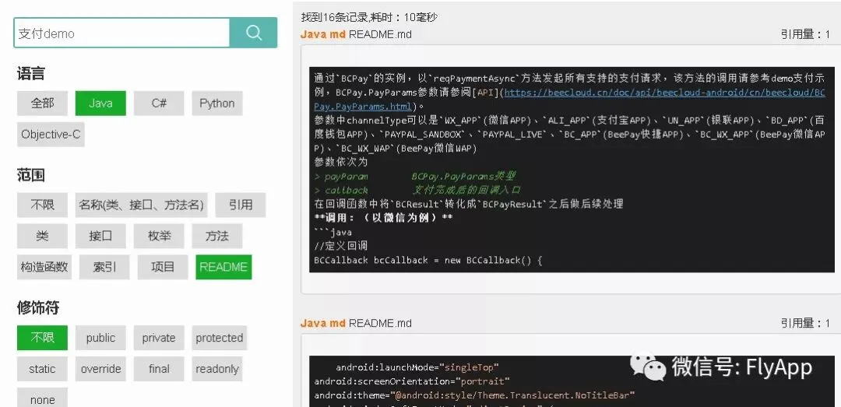841x407 pixels.
Task: Set scope filter to 不限
Action: click(x=42, y=205)
